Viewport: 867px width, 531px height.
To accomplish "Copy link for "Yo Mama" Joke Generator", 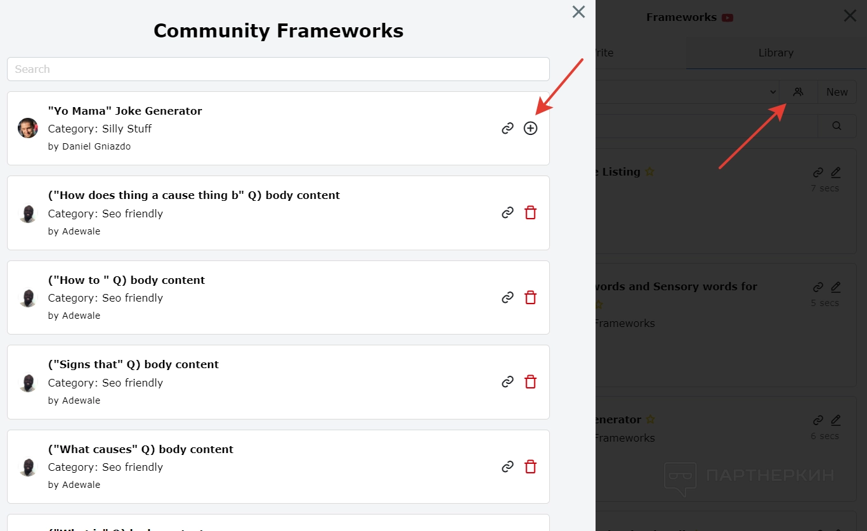I will pyautogui.click(x=507, y=129).
